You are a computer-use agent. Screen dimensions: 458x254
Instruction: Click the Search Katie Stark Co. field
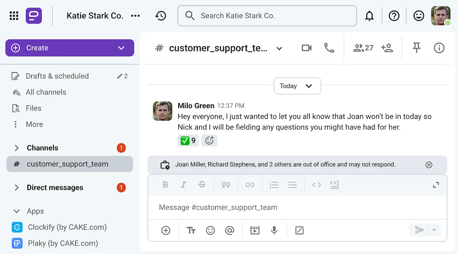[267, 16]
